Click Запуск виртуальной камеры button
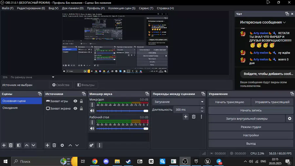 tap(246, 118)
